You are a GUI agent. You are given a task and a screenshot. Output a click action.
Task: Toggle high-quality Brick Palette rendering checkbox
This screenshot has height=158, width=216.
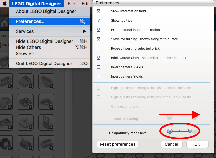98,97
